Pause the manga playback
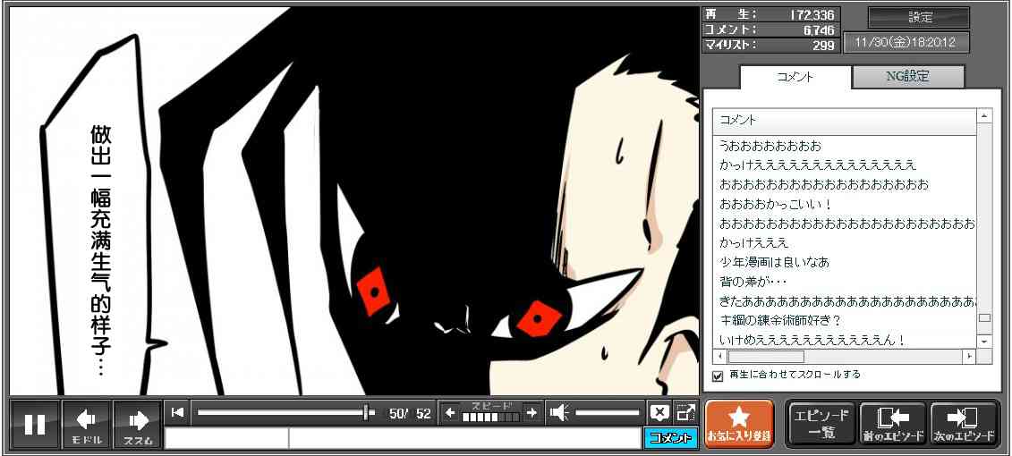The width and height of the screenshot is (1012, 456). coord(35,424)
